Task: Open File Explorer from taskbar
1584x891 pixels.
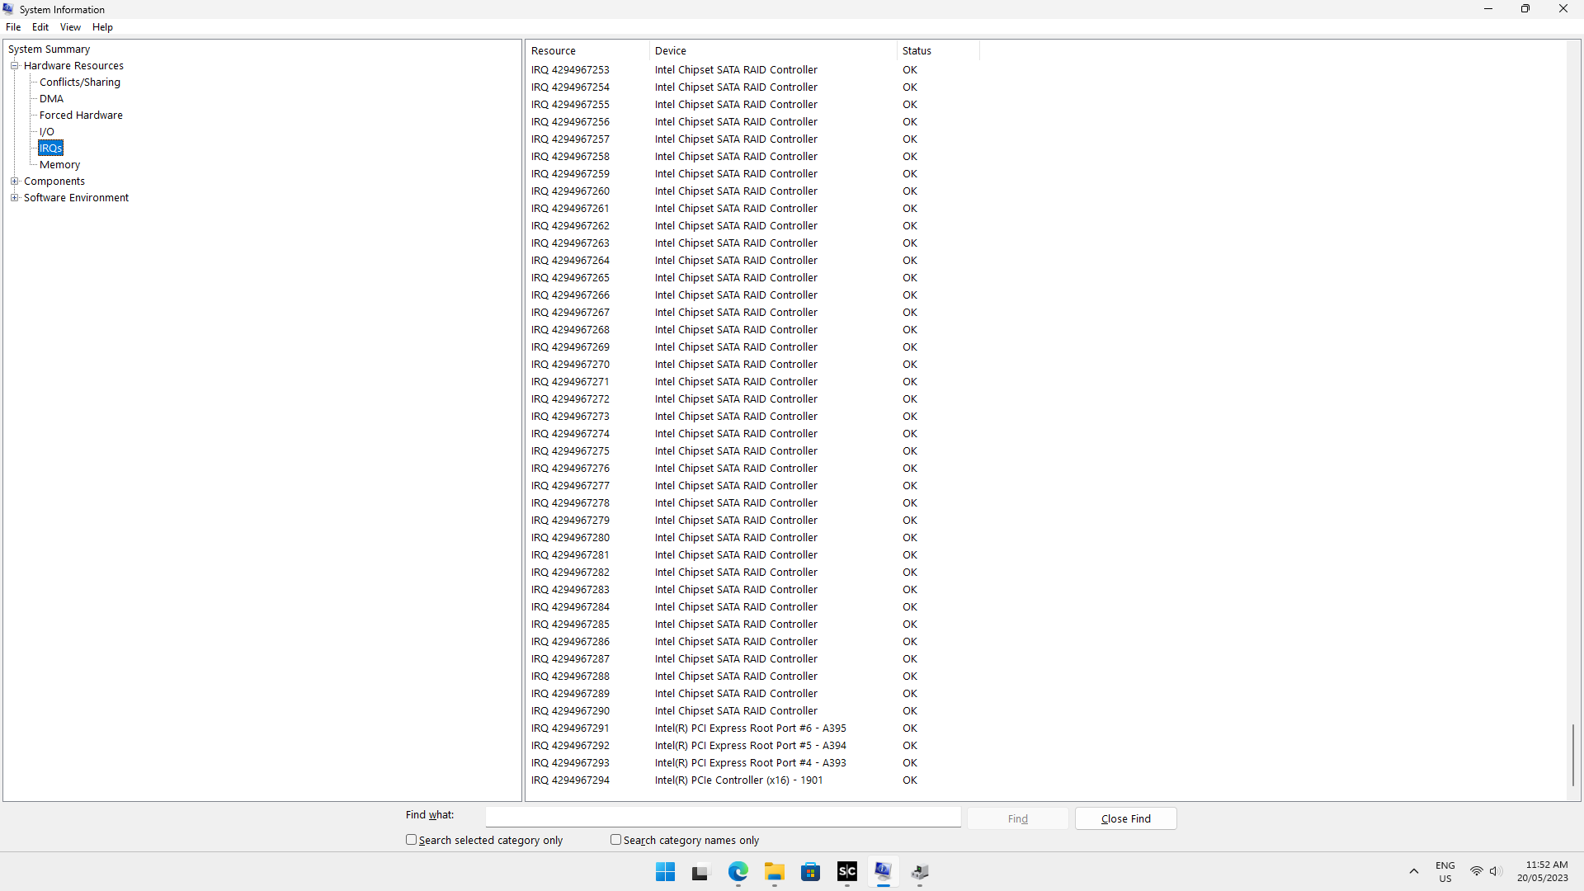Action: click(x=774, y=872)
